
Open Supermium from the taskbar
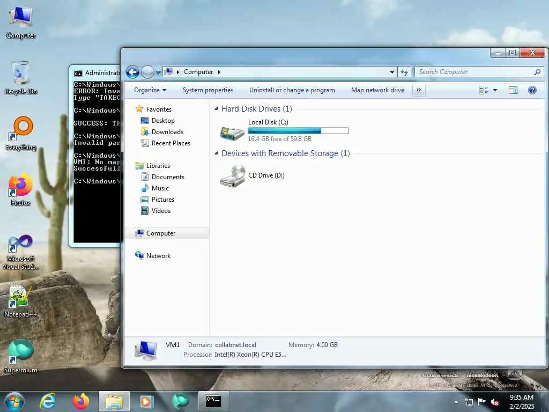pyautogui.click(x=180, y=401)
